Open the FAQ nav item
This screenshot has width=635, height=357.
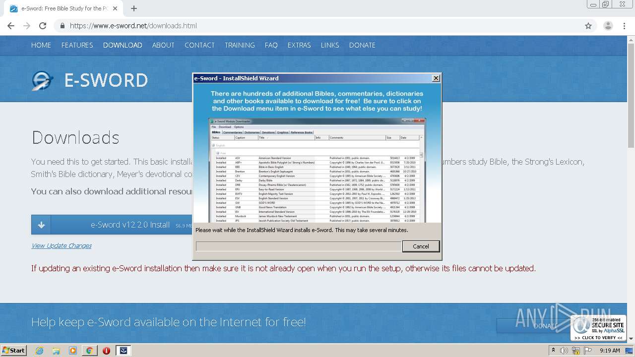point(271,45)
